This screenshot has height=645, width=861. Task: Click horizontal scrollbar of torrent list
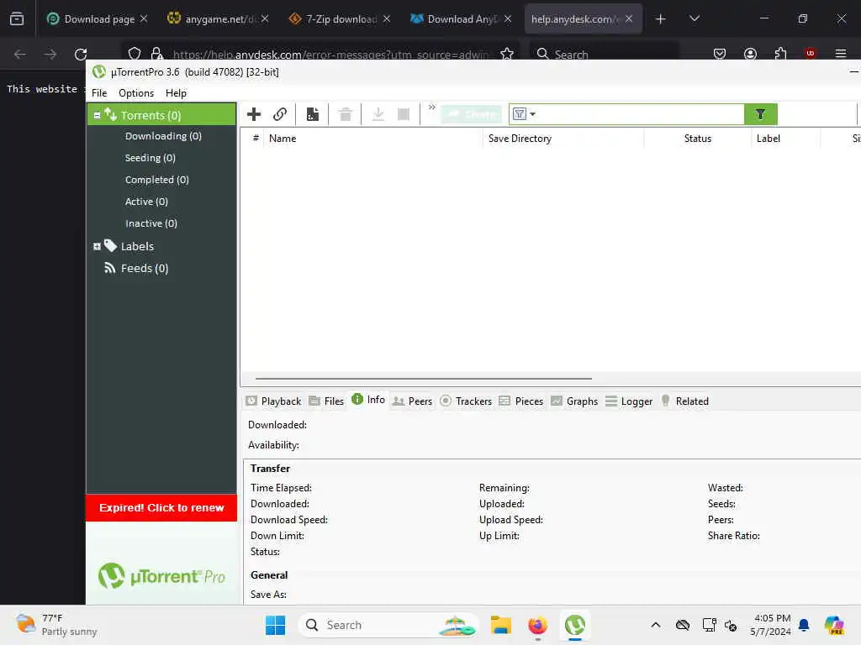point(424,379)
